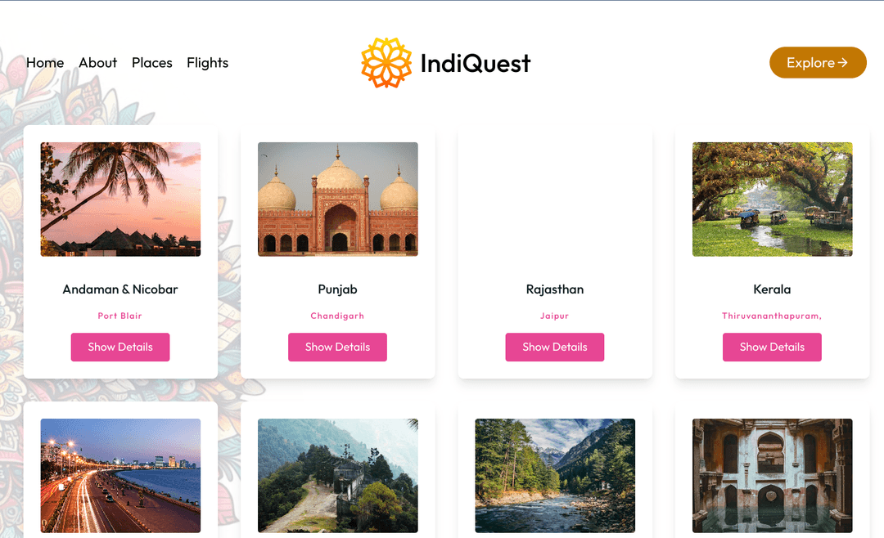The image size is (884, 538).
Task: Open the Home menu item
Action: [45, 63]
